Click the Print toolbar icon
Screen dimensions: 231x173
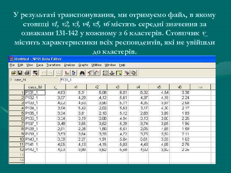click(x=27, y=73)
